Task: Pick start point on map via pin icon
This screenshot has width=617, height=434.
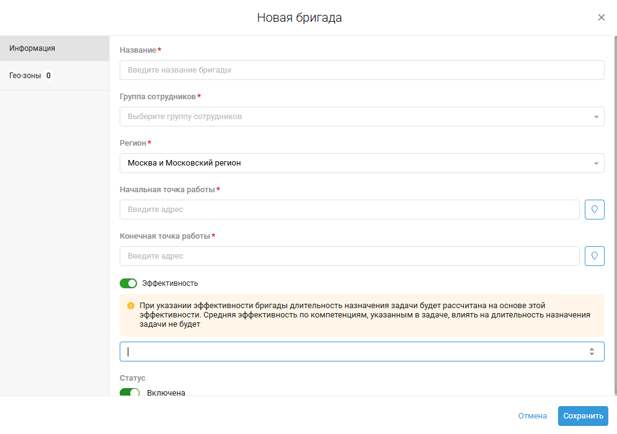Action: (595, 210)
